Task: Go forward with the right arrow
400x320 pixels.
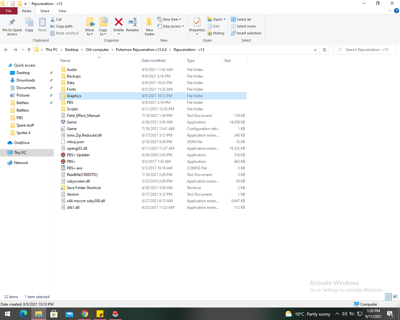Action: point(15,50)
